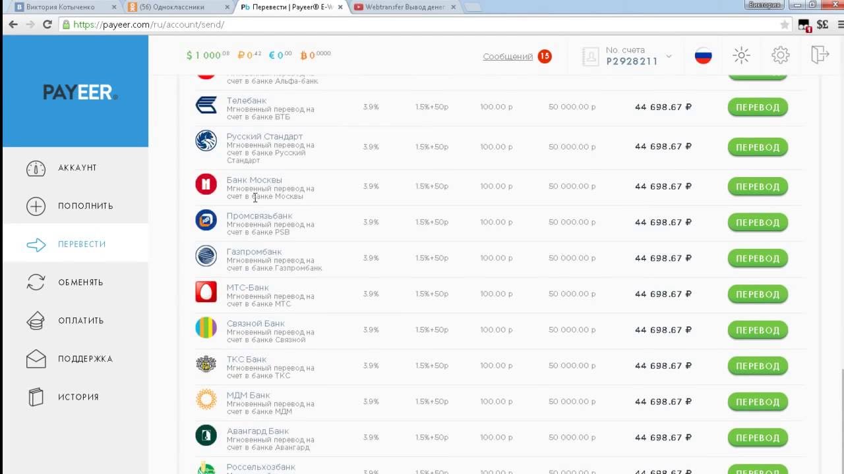This screenshot has height=474, width=844.
Task: Click ПЕРЕВОД button for Русский Стандарт
Action: 758,147
